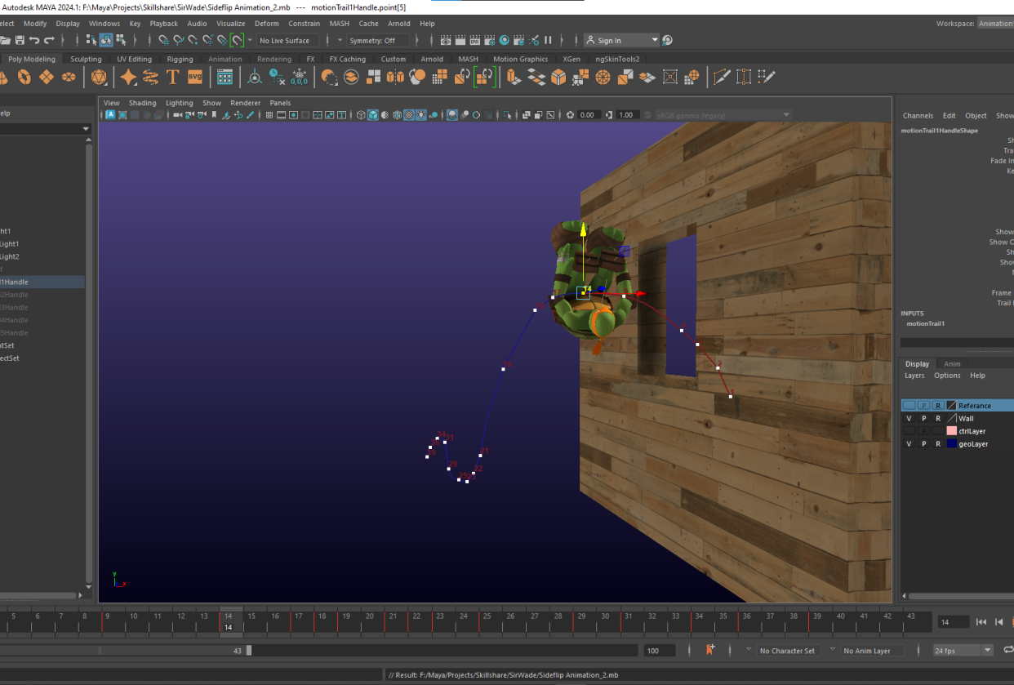Open the Channels menu in Channel Box
The image size is (1014, 685).
click(918, 116)
